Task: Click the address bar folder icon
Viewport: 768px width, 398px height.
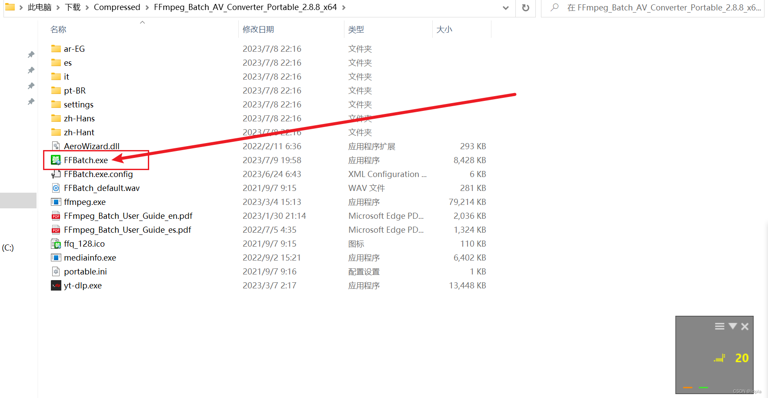Action: coord(10,7)
